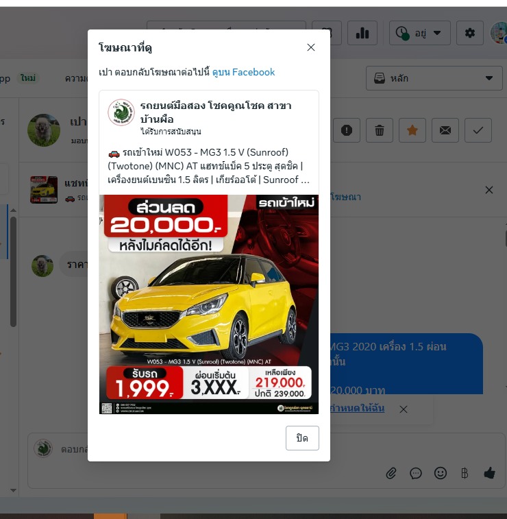This screenshot has width=507, height=519.
Task: Click the โฆษณา link behind dialog
Action: pyautogui.click(x=345, y=197)
